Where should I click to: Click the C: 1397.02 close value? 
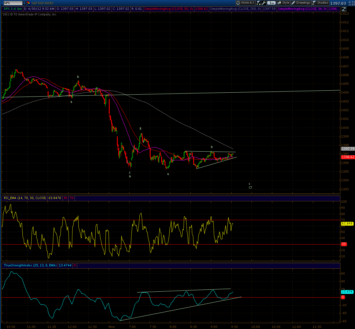(121, 9)
